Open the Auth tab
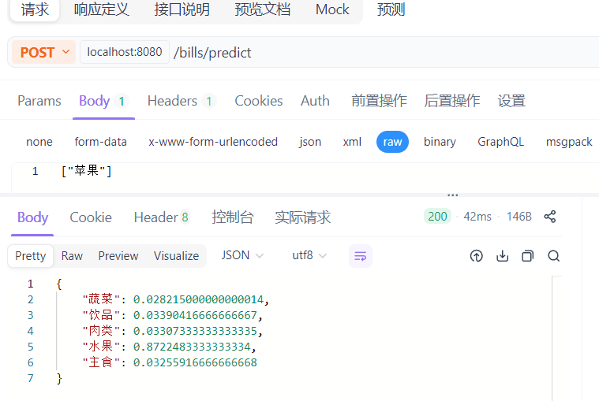This screenshot has width=599, height=401. click(315, 101)
